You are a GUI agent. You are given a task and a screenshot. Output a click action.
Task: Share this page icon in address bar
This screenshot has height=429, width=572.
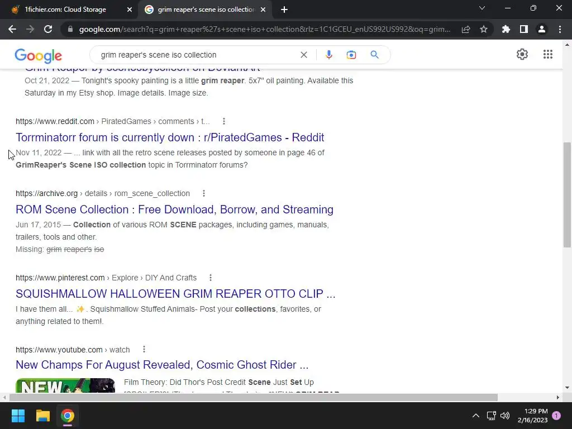(466, 29)
